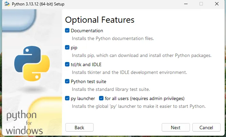Minimize the Python Setup window

185,4
